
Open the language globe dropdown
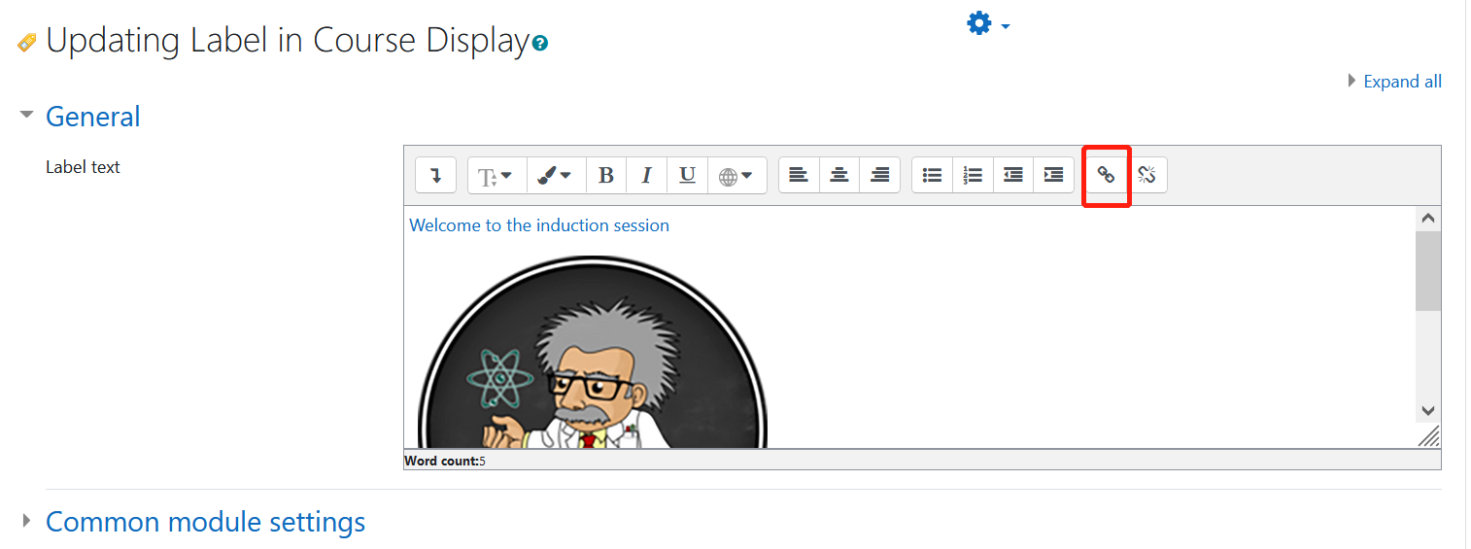pyautogui.click(x=736, y=176)
